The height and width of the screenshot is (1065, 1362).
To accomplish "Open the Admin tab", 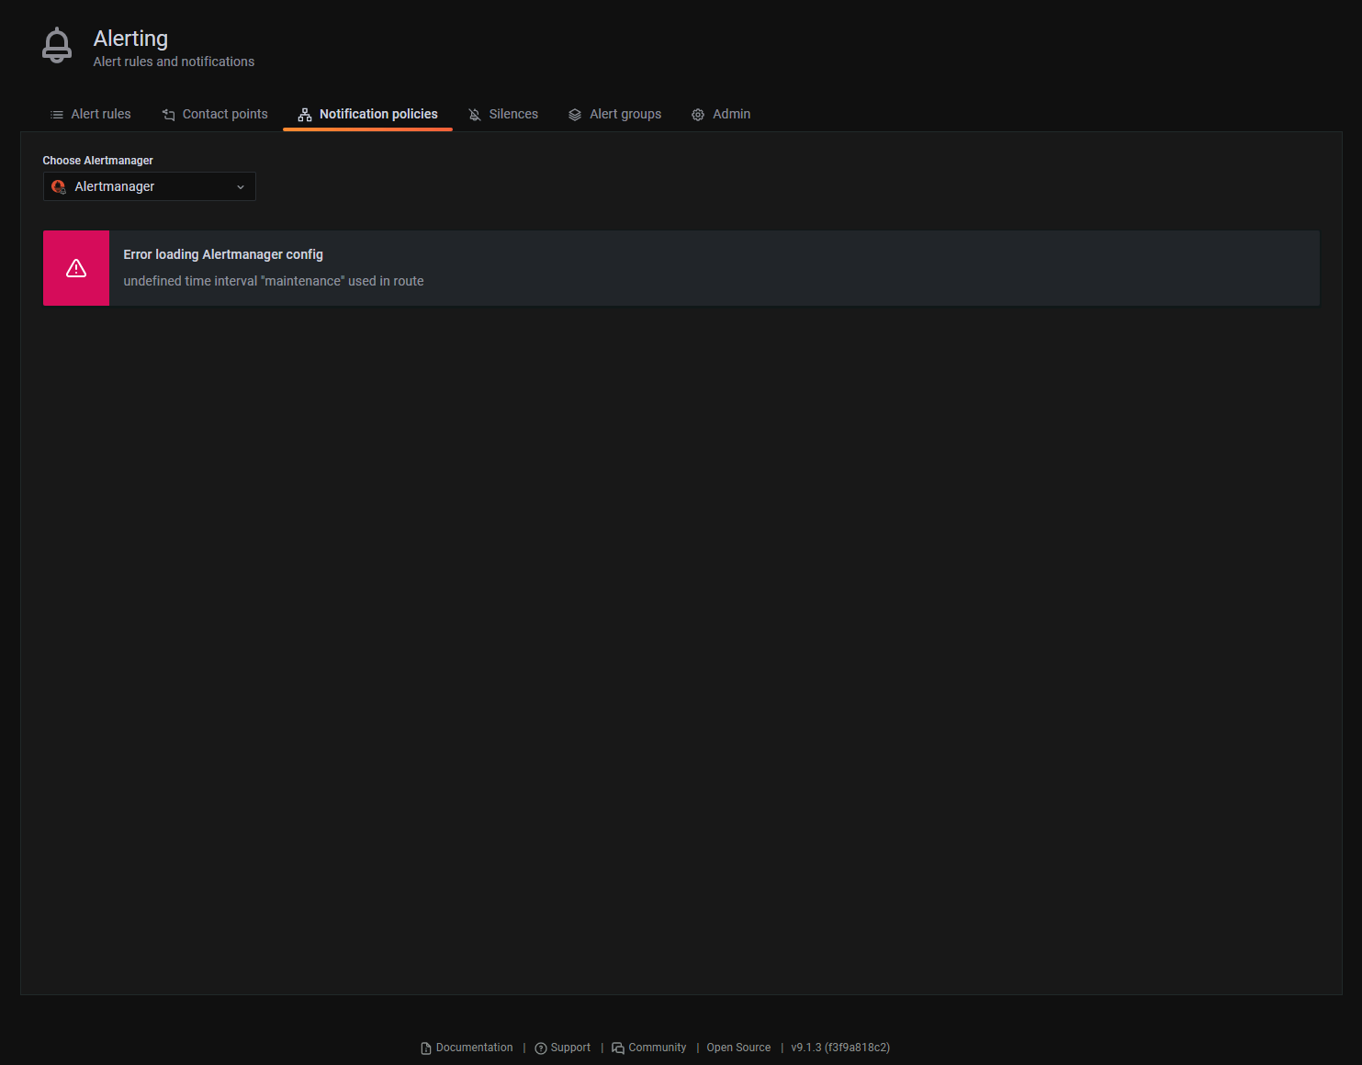I will coord(730,114).
